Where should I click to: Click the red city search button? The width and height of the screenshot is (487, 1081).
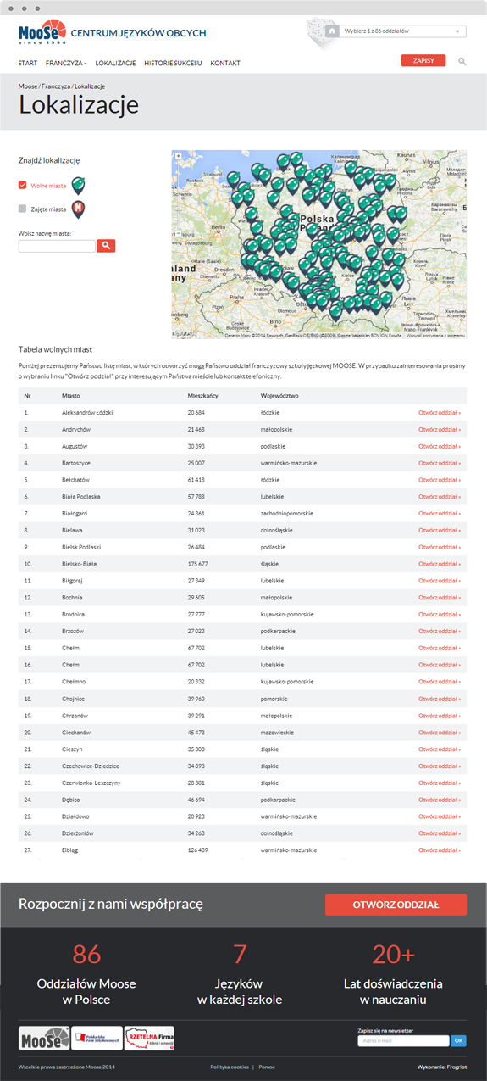[106, 246]
